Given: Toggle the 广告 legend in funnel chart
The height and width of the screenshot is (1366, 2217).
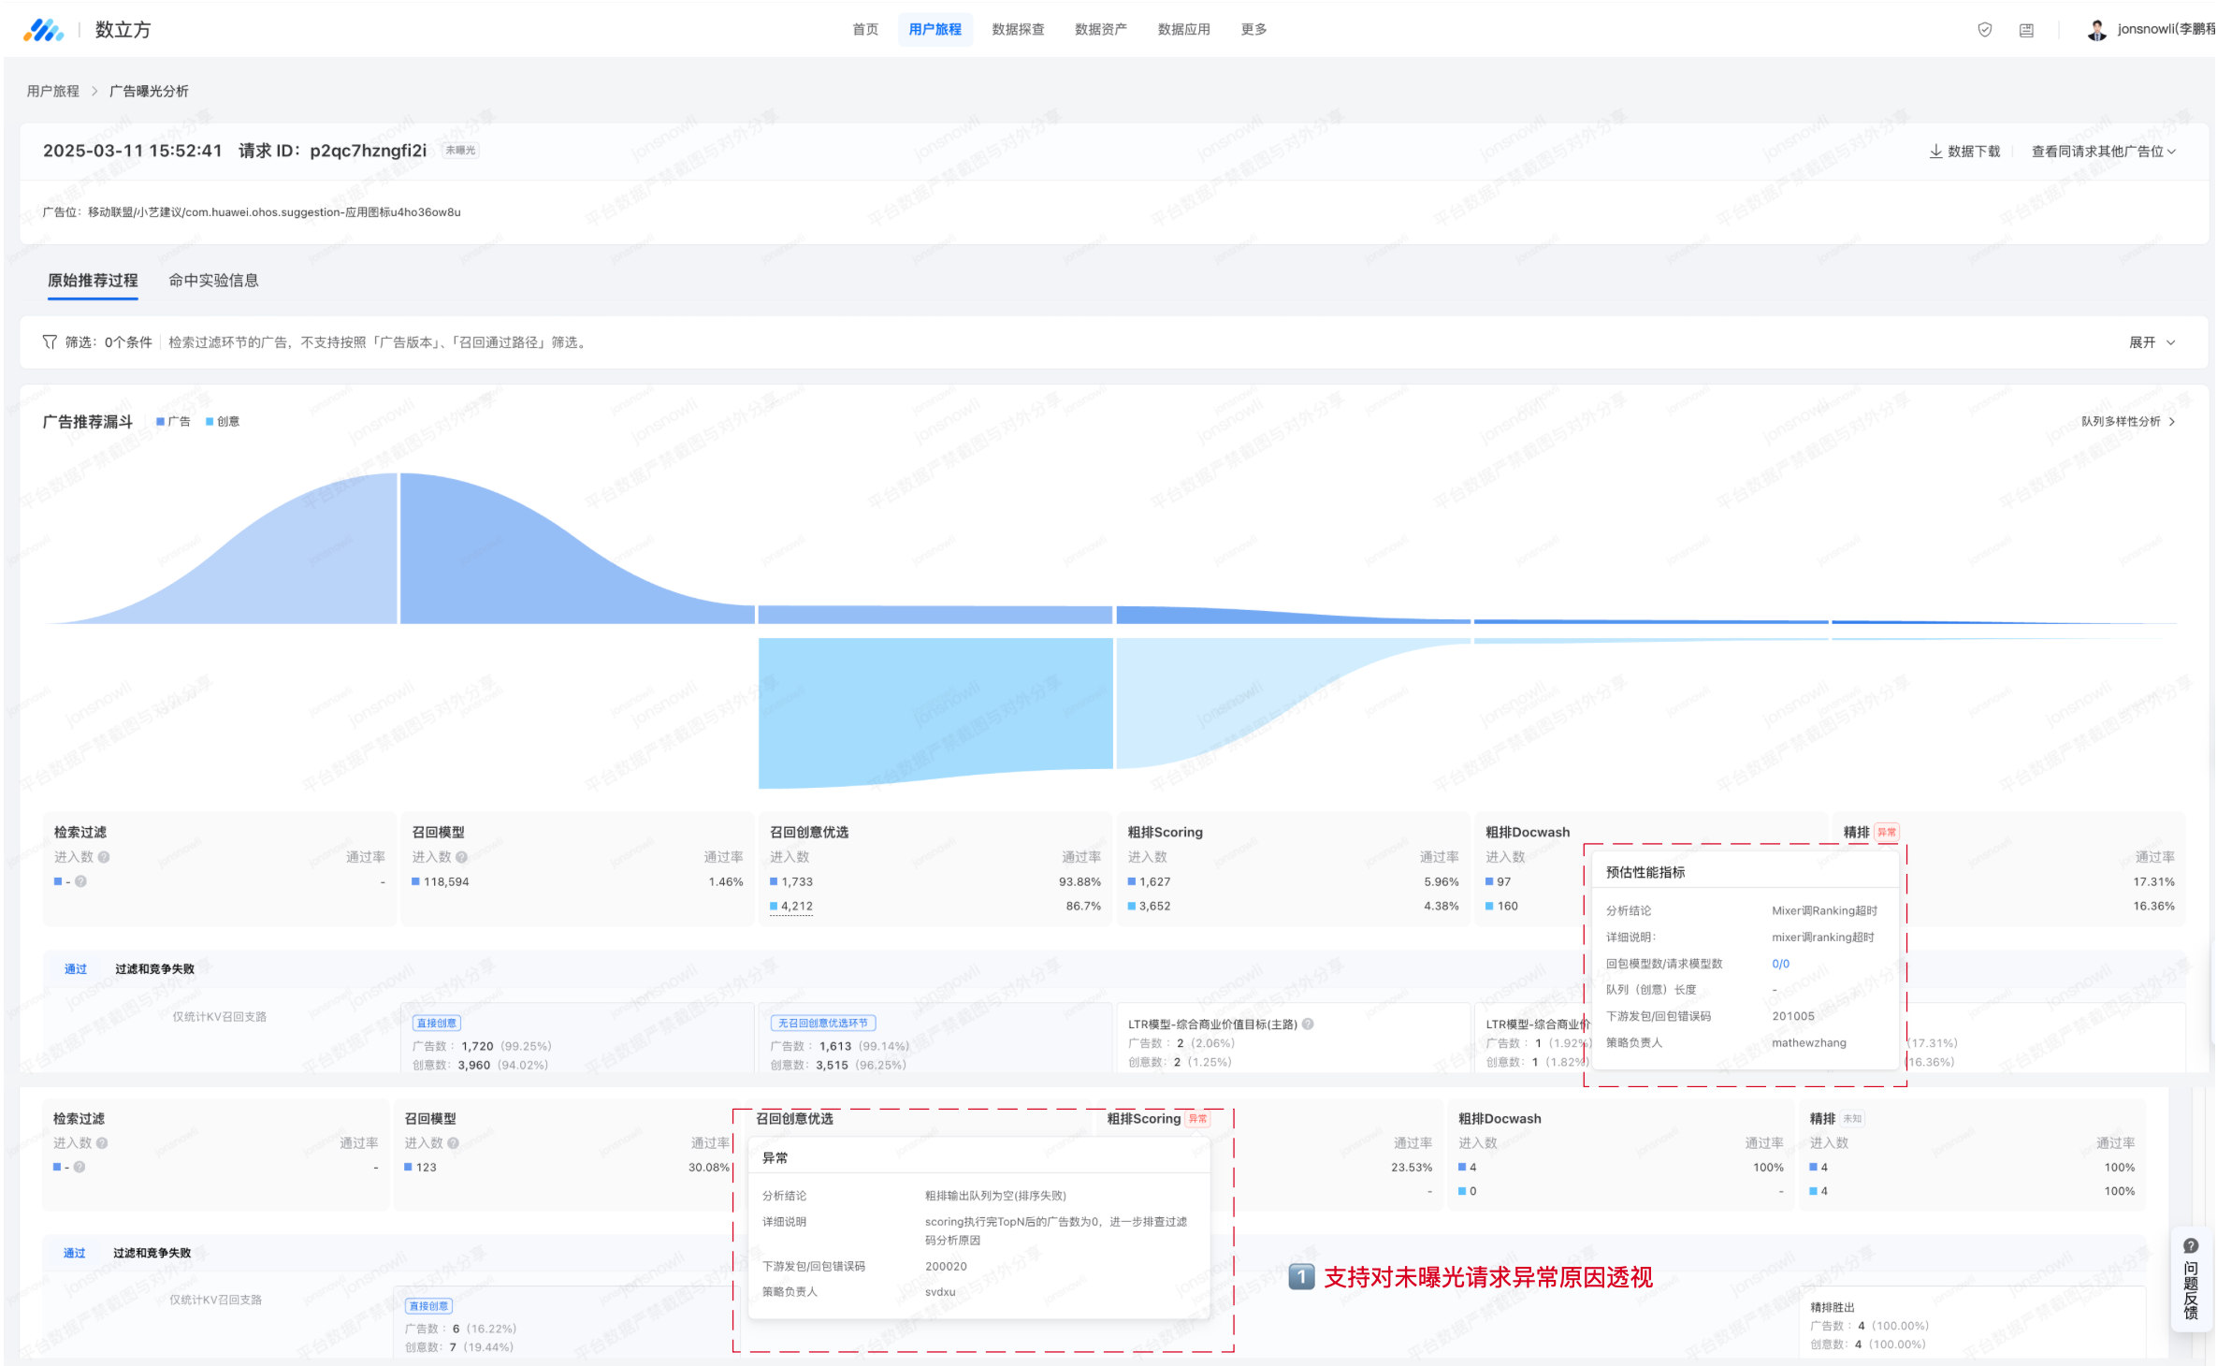Looking at the screenshot, I should point(173,422).
